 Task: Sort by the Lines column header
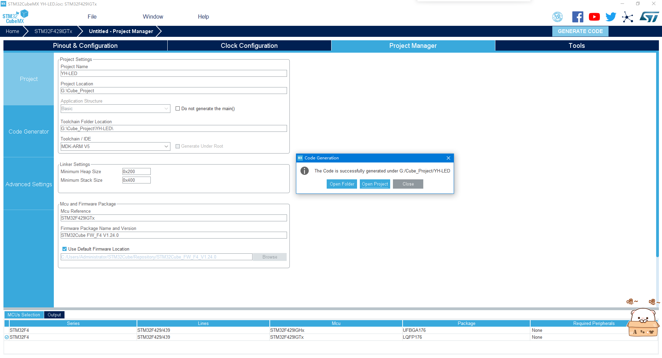203,324
